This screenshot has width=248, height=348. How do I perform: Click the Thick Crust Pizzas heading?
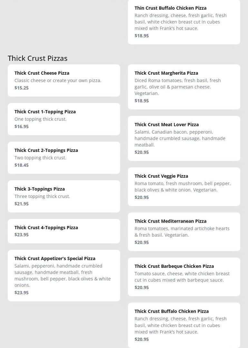click(38, 58)
